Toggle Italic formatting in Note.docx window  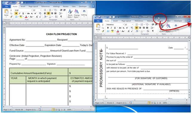[111, 28]
